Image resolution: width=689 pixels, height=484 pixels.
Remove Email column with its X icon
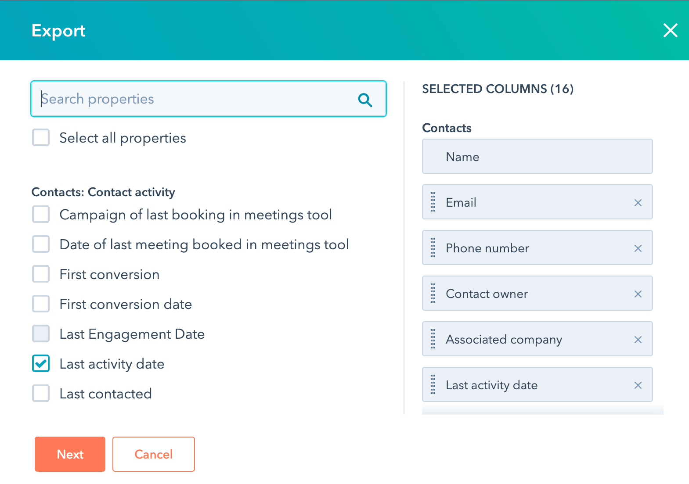[638, 202]
